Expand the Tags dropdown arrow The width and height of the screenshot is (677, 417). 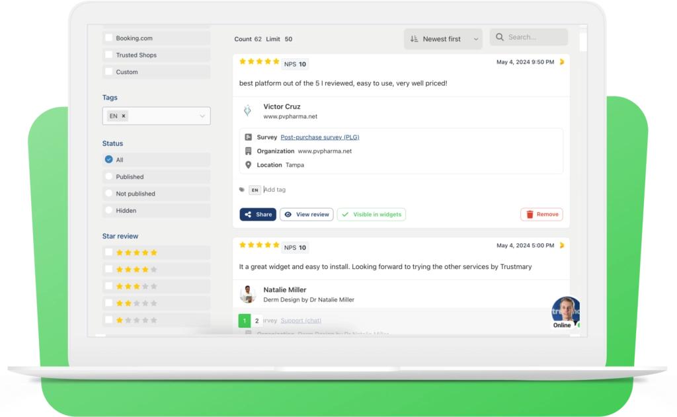(202, 116)
